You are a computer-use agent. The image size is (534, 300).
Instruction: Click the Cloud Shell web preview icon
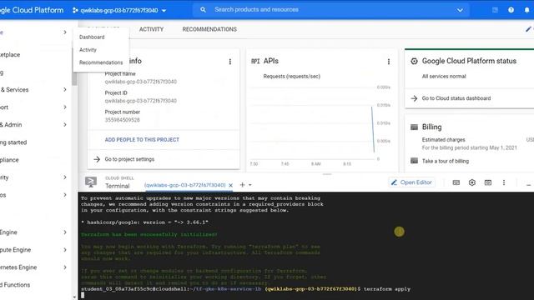coord(488,182)
